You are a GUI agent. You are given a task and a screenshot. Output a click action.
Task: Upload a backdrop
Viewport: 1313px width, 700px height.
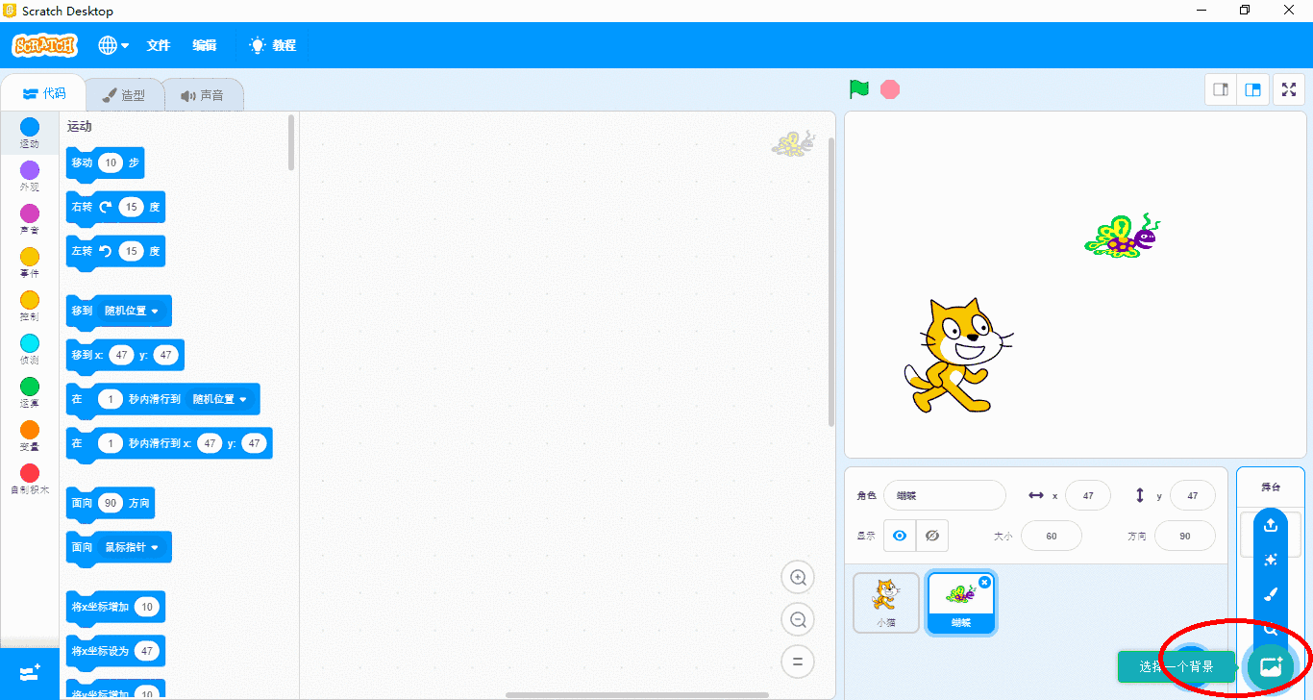(1271, 525)
